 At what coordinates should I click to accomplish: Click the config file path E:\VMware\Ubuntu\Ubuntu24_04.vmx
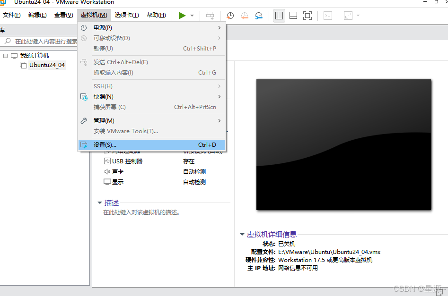329,252
